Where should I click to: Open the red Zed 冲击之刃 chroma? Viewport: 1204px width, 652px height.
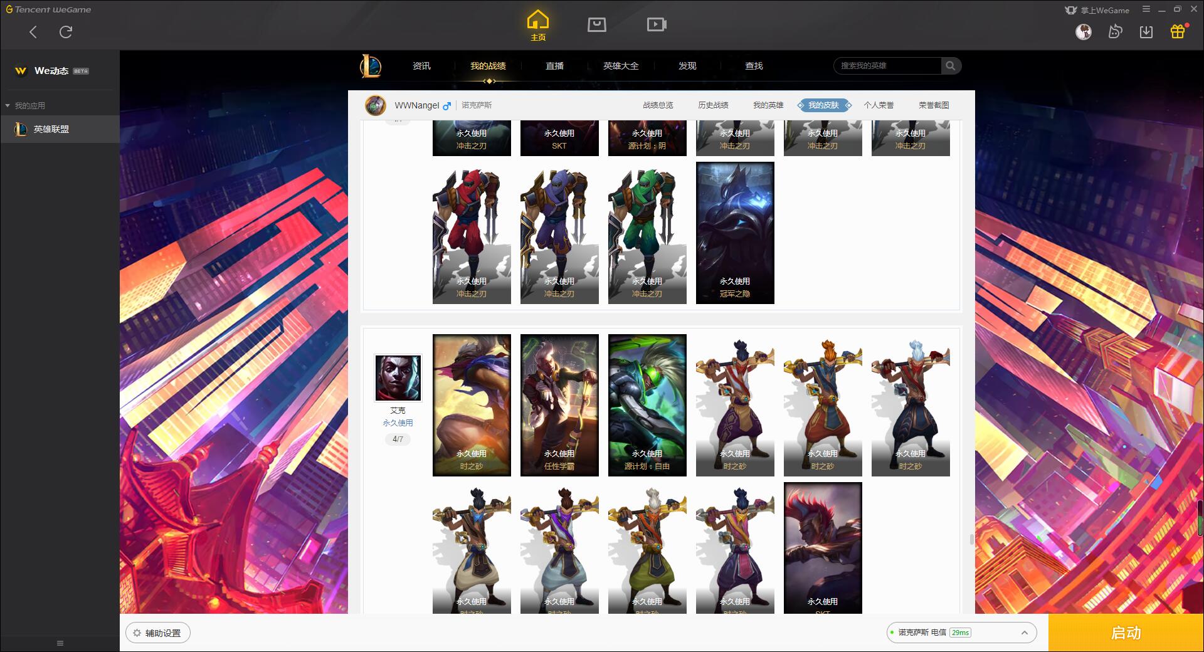tap(472, 233)
